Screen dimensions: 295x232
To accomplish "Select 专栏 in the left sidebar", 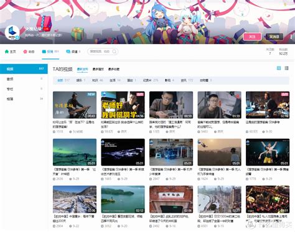I will [x=24, y=89].
